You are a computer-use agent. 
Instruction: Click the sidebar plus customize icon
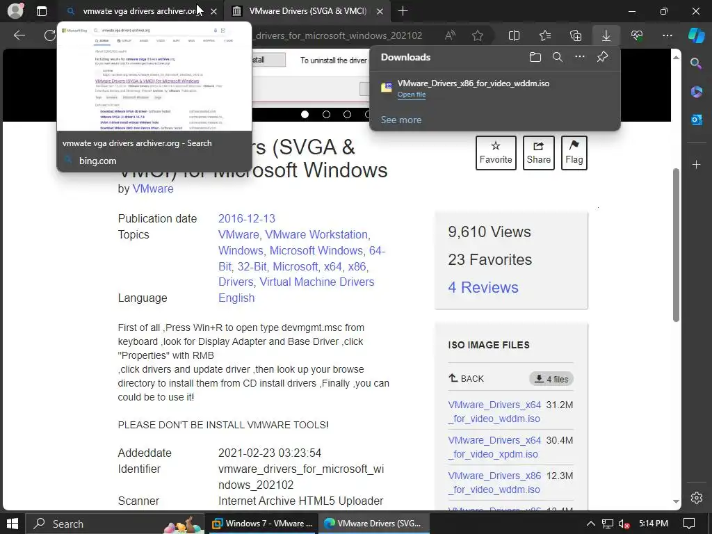[x=696, y=164]
